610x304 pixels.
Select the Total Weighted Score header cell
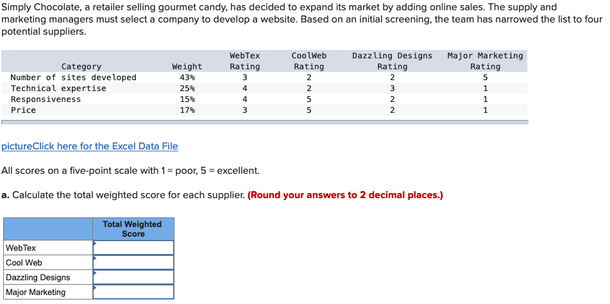[133, 229]
